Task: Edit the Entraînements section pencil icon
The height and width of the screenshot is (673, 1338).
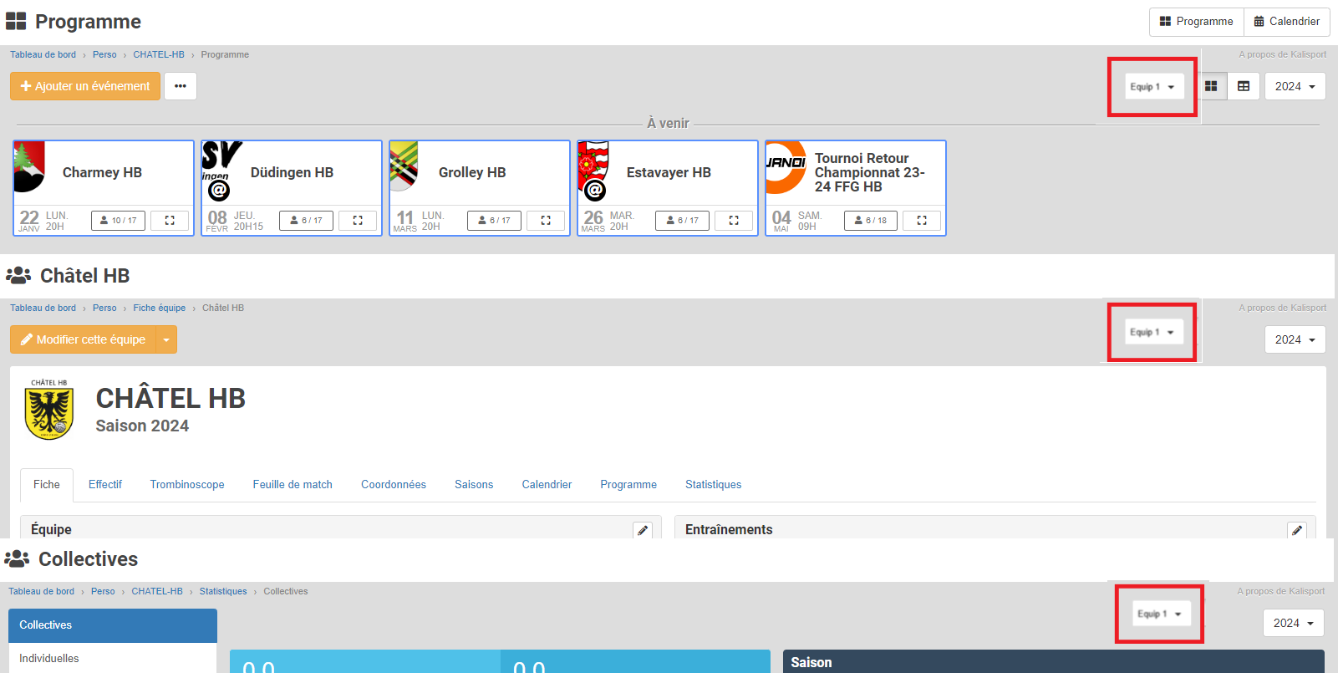Action: click(x=1297, y=530)
